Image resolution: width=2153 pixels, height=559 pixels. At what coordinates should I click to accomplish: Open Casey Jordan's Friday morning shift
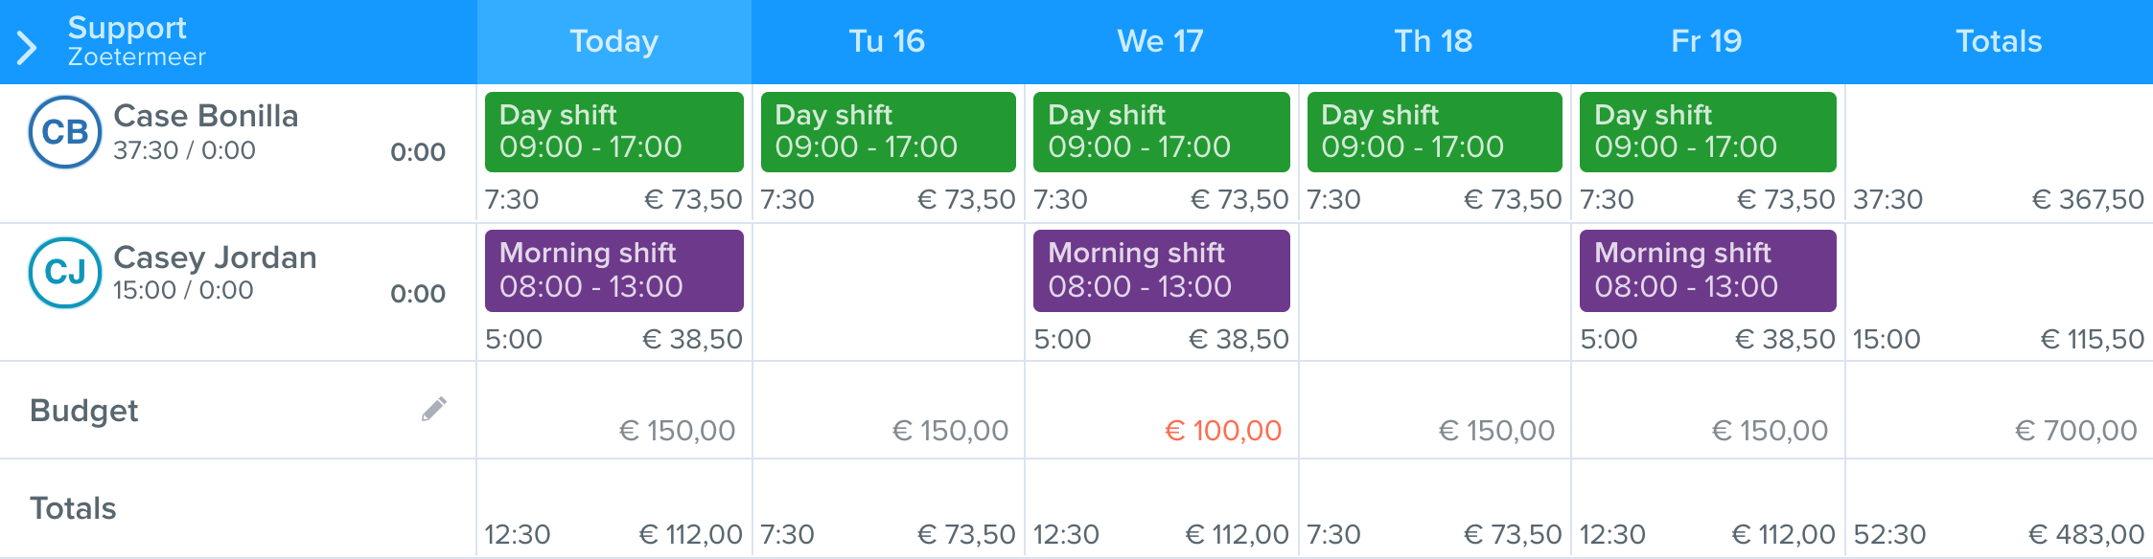point(1708,271)
